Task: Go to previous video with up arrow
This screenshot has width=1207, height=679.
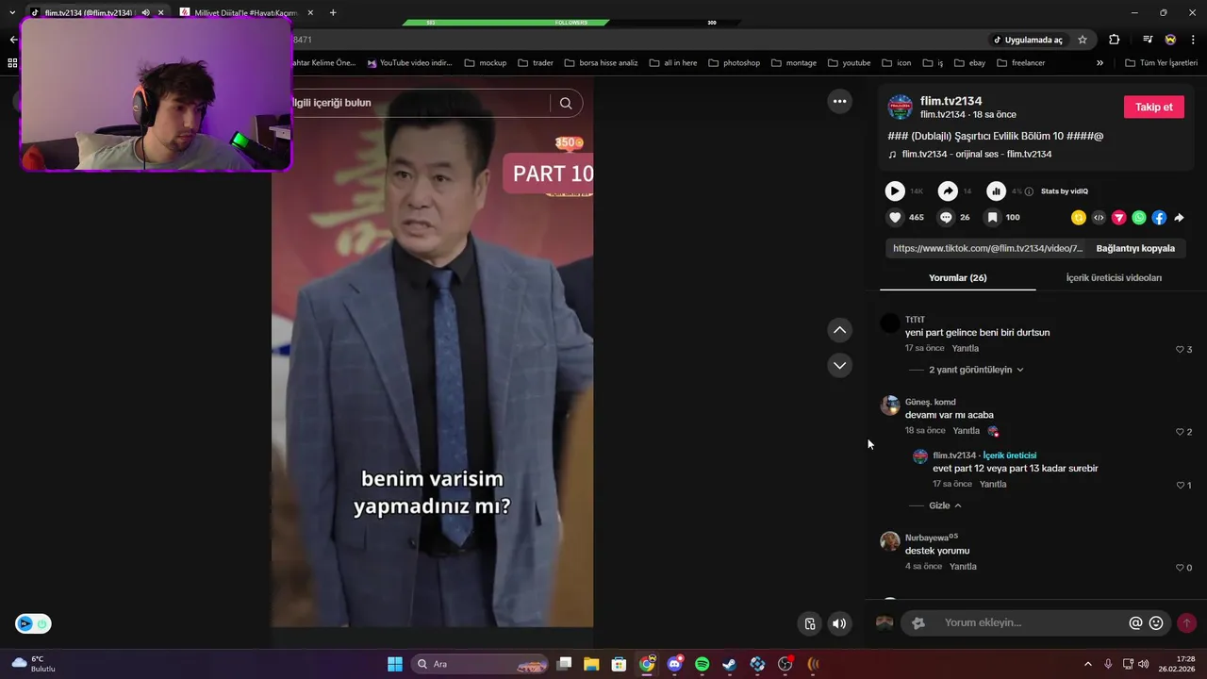Action: coord(839,330)
